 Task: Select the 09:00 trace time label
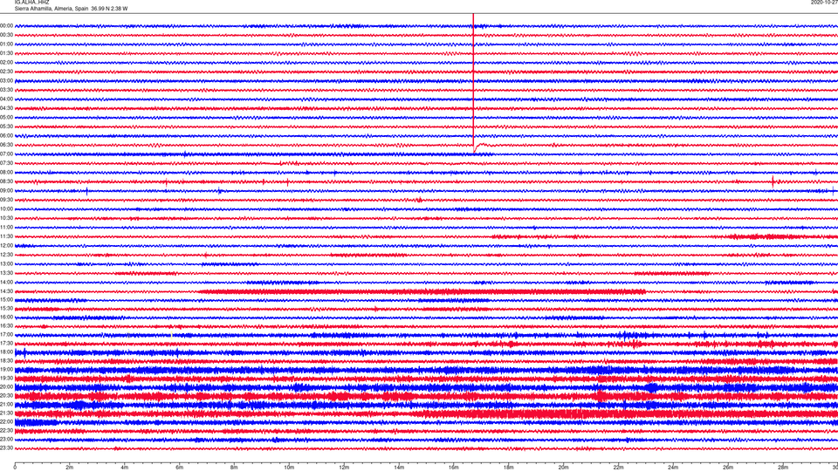6,191
